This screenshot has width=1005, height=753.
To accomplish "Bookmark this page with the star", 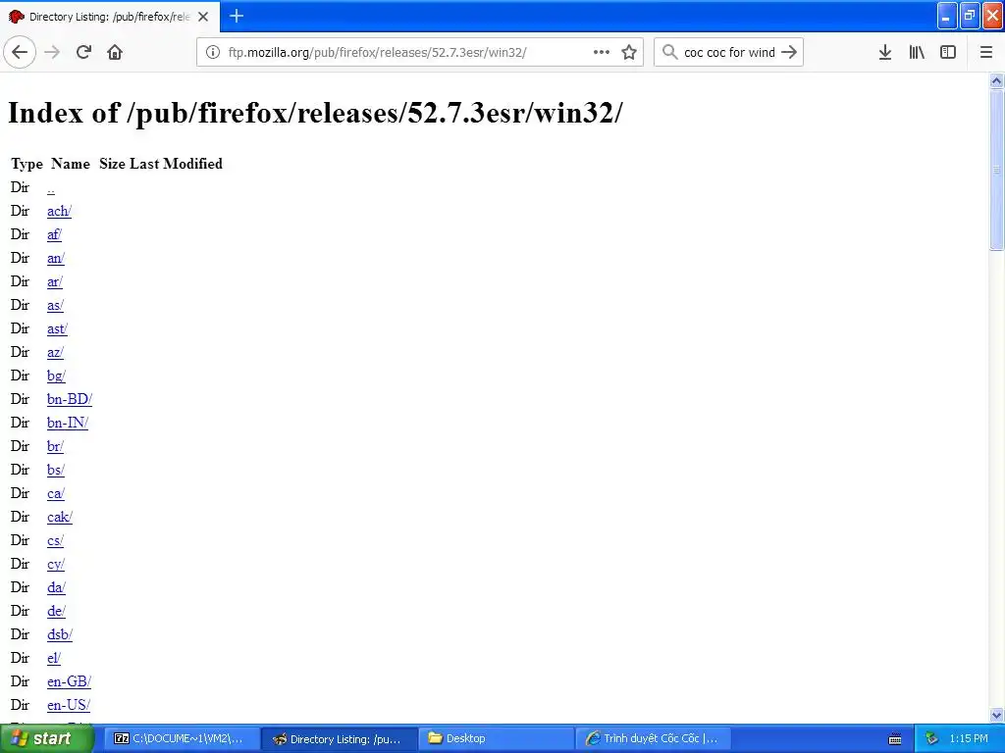I will (x=629, y=53).
